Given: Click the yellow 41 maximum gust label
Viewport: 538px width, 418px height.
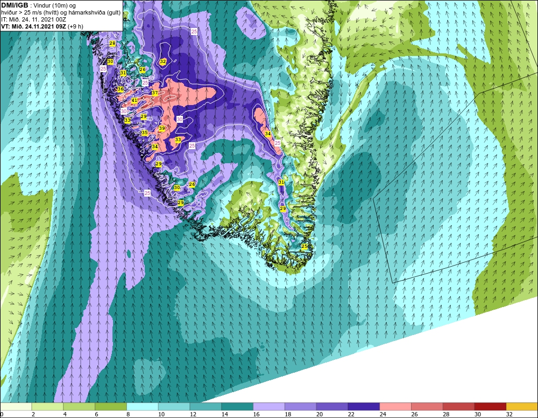Looking at the screenshot, I should coord(134,100).
